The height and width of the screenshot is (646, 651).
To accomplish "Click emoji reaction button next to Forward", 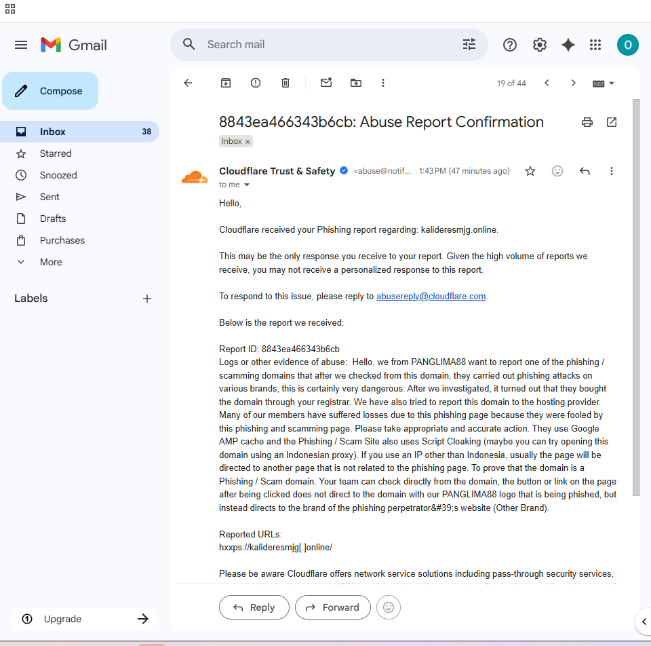I will point(388,607).
